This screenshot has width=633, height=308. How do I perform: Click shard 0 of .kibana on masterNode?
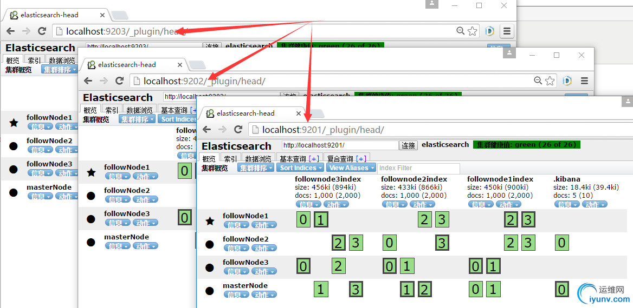click(x=562, y=289)
